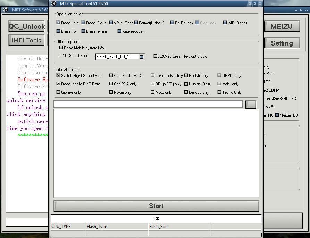
Task: Select the write recovery option
Action: [x=132, y=31]
